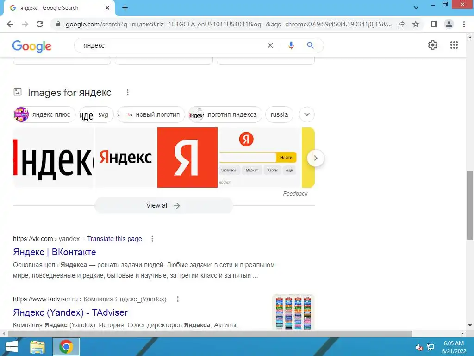Open the share this page icon
This screenshot has height=356, width=474.
point(401,24)
